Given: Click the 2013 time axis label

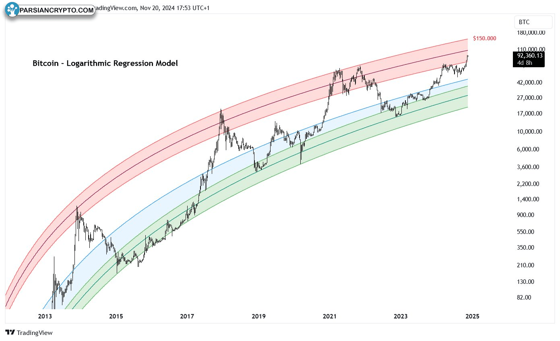Looking at the screenshot, I should click(45, 316).
